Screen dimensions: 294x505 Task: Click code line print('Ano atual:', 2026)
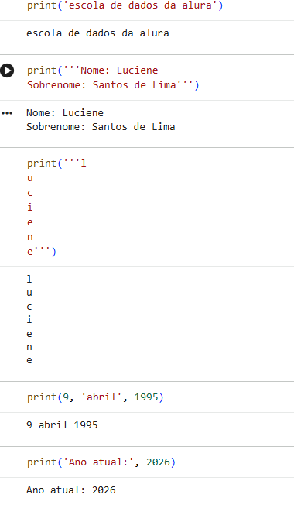click(101, 462)
